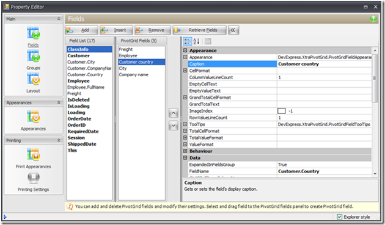Click the Field List (17) header

89,41
